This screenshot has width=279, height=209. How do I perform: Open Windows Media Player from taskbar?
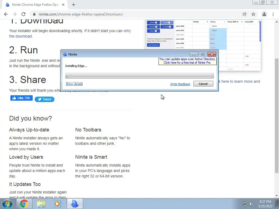click(x=58, y=204)
